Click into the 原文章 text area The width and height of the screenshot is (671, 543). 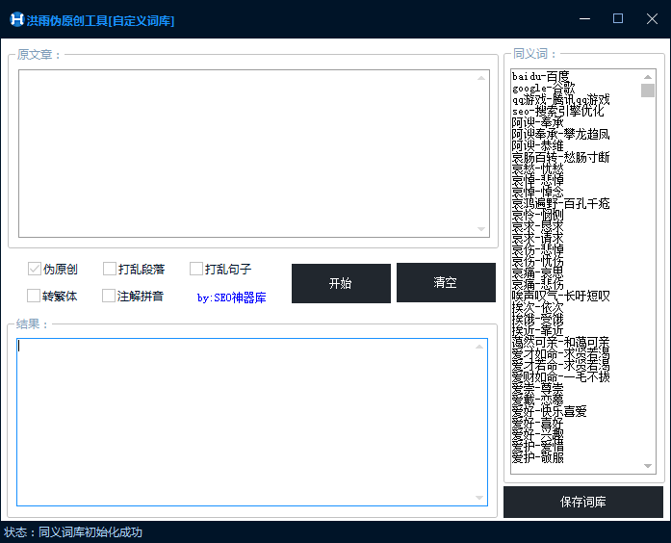coord(254,154)
